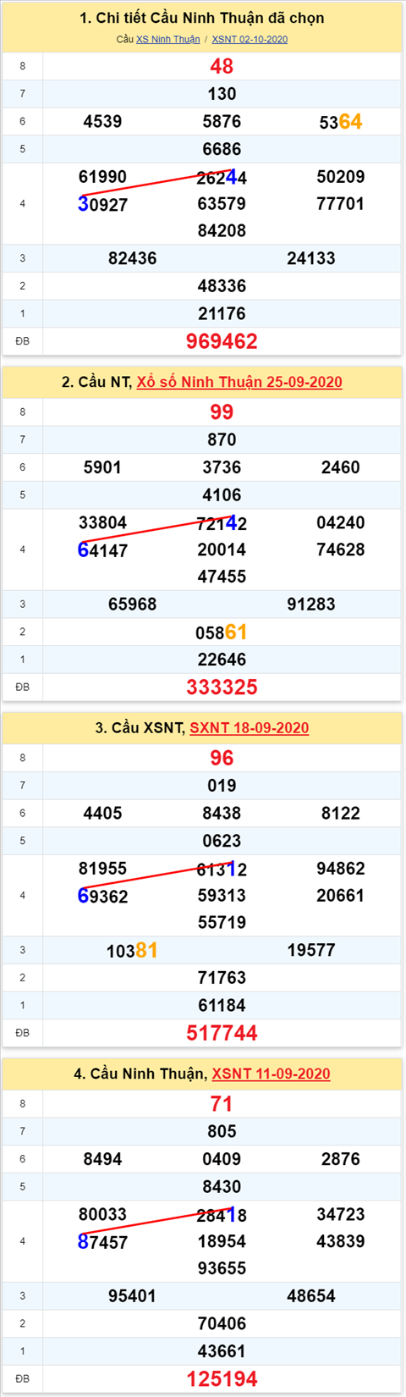Viewport: 406px width, 1397px height.
Task: Open the SXNT 18-09-2020 link
Action: point(250,728)
